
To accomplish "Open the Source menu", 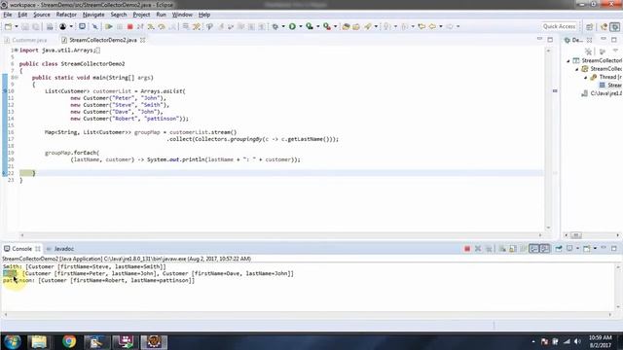I will [42, 15].
